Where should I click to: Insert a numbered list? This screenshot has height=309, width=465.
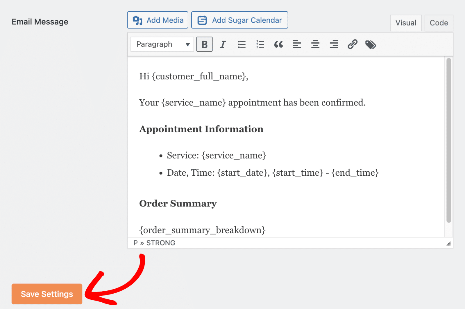(260, 44)
